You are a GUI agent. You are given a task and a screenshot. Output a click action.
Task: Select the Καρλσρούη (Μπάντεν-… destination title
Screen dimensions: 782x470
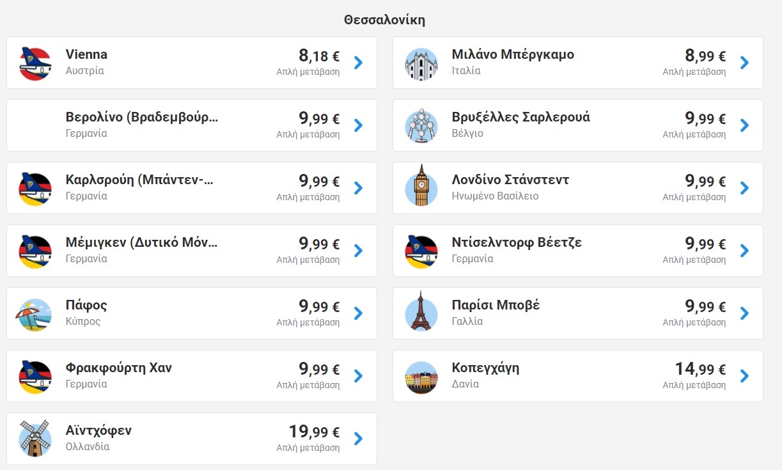coord(139,180)
